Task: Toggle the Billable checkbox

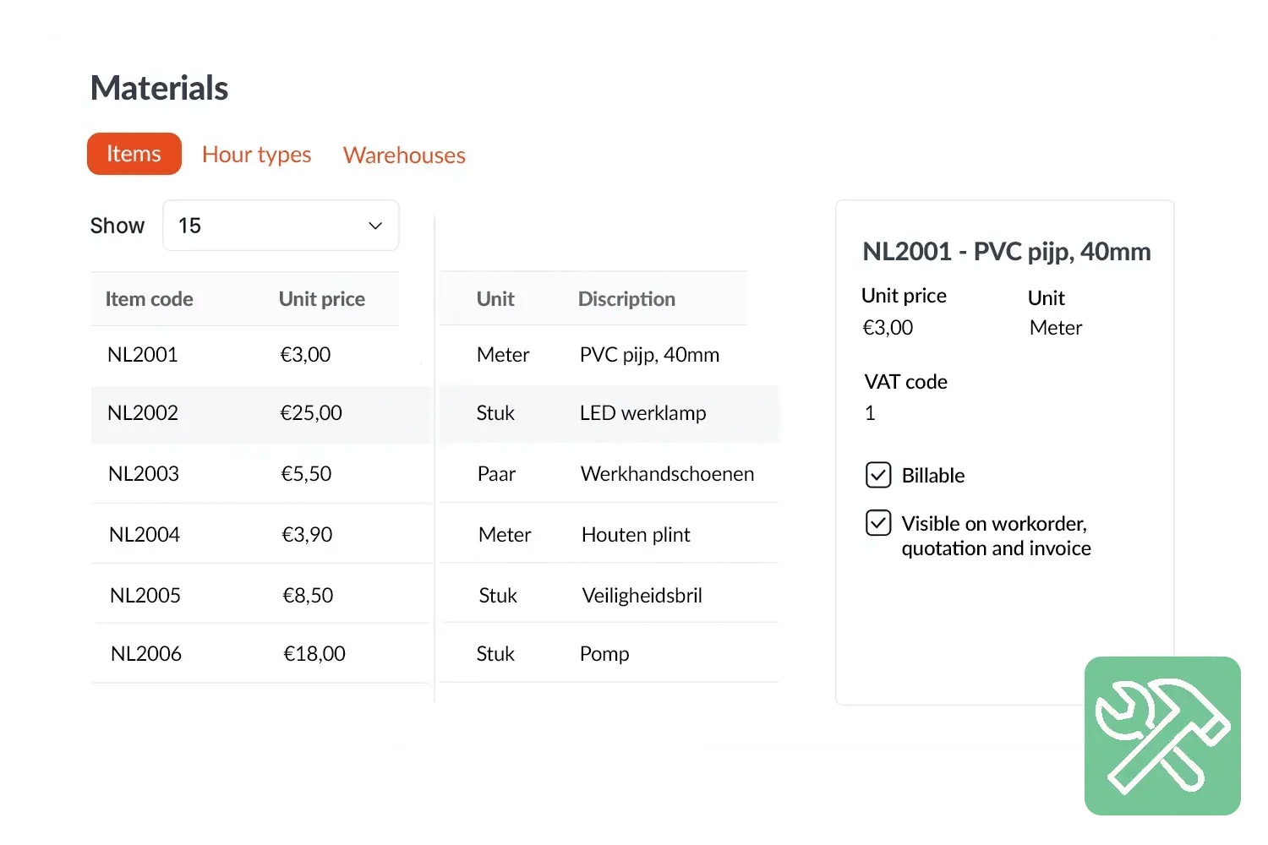Action: (x=878, y=475)
